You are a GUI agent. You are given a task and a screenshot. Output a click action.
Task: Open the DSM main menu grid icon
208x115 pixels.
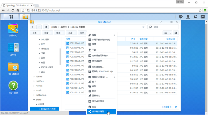12,17
